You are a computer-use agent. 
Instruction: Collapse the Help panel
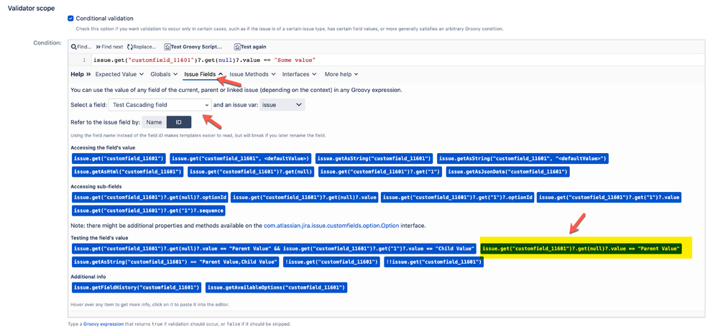pyautogui.click(x=80, y=74)
